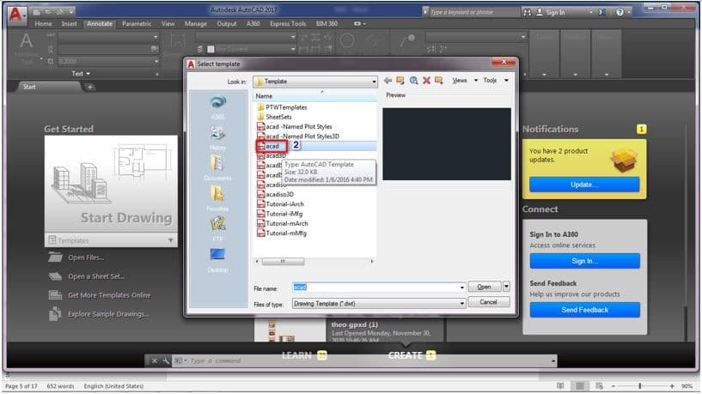The width and height of the screenshot is (702, 394).
Task: Expand the Look in Template dropdown
Action: (x=374, y=82)
